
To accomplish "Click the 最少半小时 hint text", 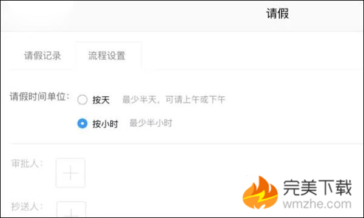I will click(150, 123).
